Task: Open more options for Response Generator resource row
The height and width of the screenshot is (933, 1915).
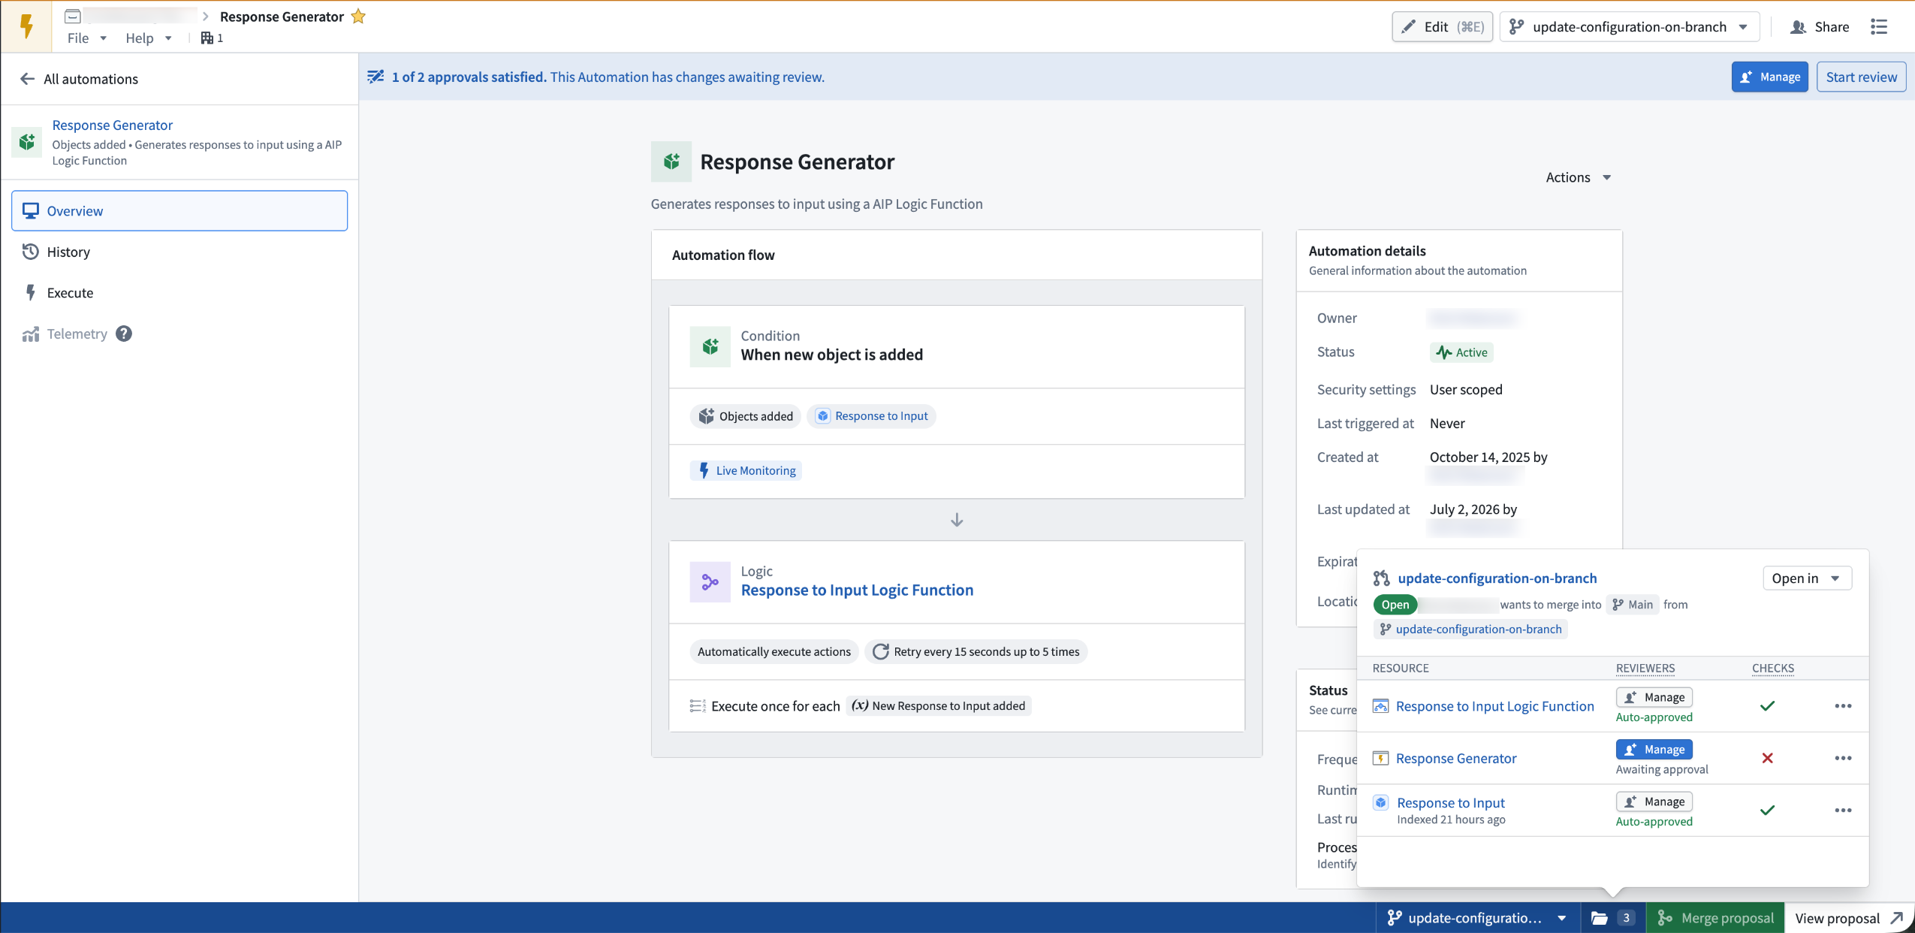Action: coord(1843,758)
